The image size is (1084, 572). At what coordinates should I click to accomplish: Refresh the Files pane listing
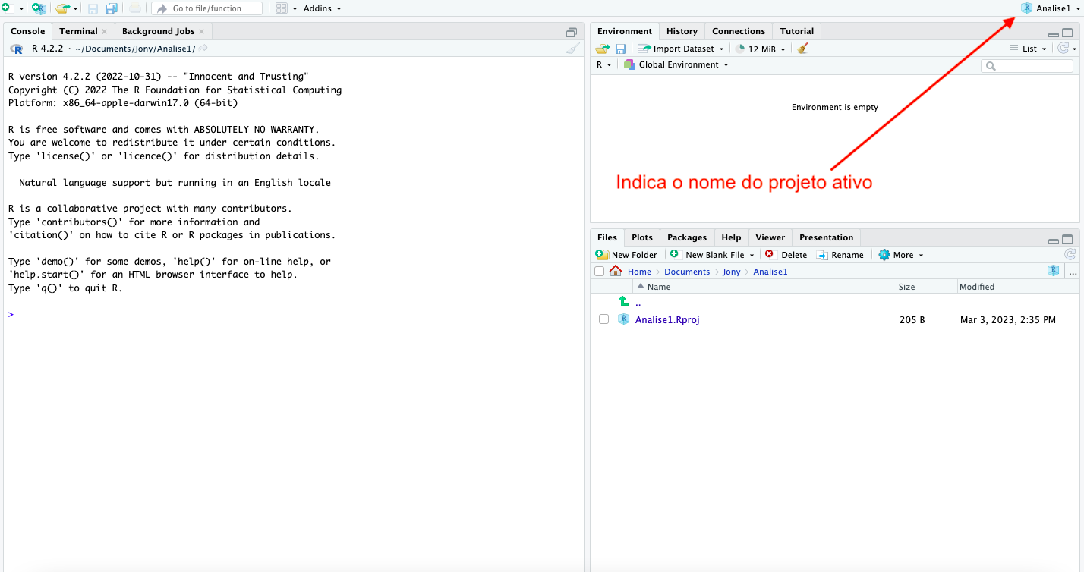coord(1070,255)
